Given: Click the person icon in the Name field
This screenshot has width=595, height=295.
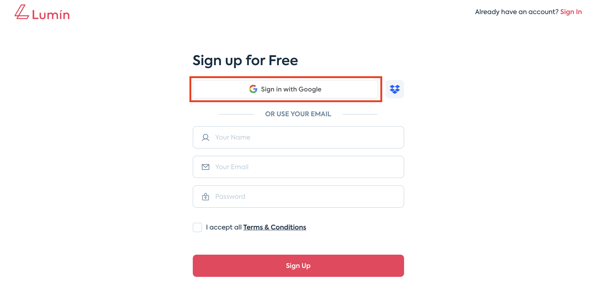Looking at the screenshot, I should (205, 137).
